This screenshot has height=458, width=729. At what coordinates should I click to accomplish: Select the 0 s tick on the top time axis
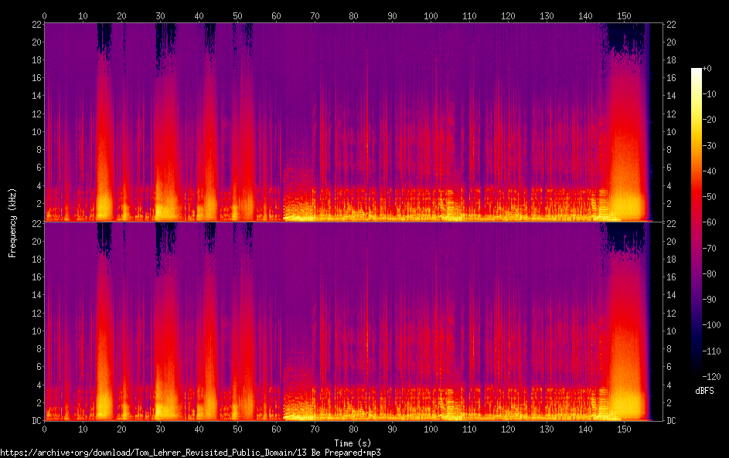[45, 15]
